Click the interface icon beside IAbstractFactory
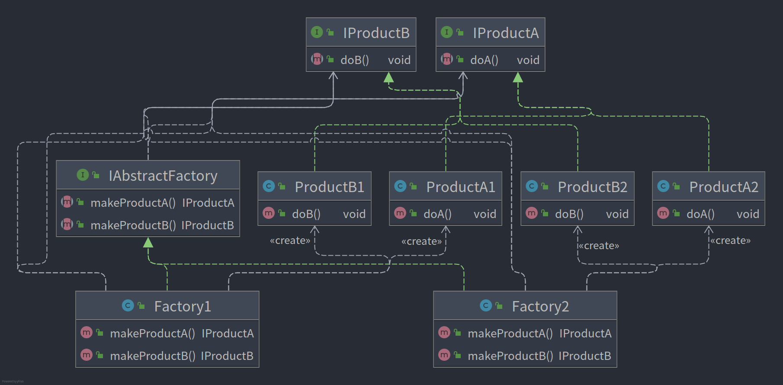This screenshot has width=783, height=385. click(83, 175)
